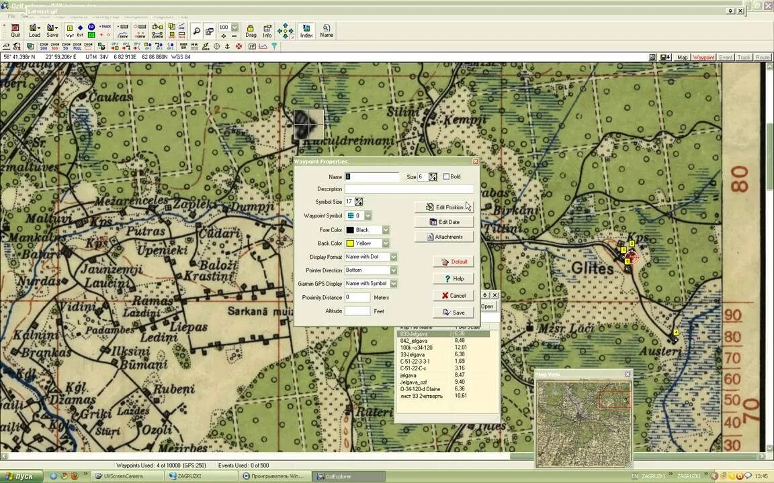Click the Zoom 50 icon

point(66,46)
